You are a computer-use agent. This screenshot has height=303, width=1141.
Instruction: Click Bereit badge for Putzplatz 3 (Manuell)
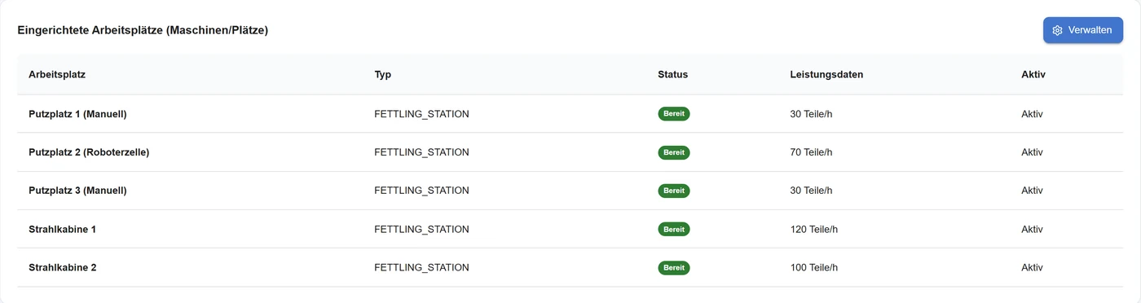[x=674, y=191]
